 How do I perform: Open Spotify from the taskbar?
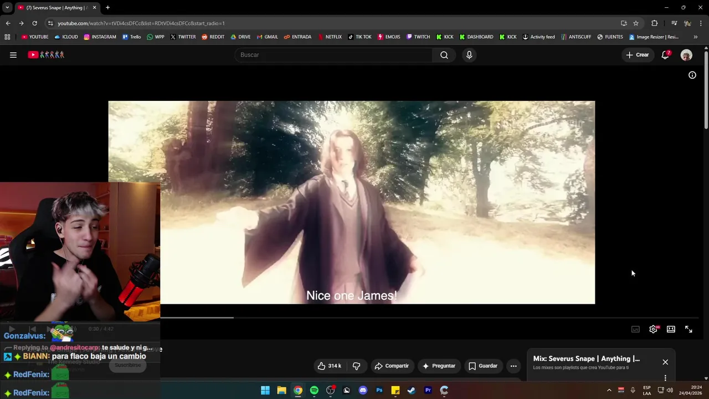coord(314,390)
